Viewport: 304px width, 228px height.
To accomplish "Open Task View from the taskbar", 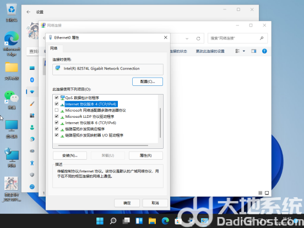I will [126, 221].
